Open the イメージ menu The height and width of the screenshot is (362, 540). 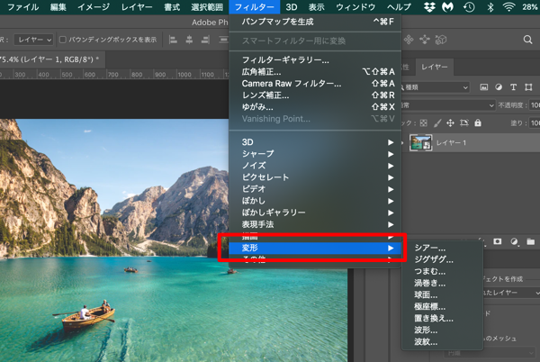click(x=94, y=7)
